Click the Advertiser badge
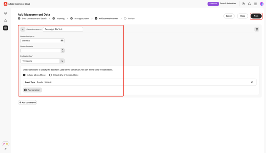 tap(213, 4)
